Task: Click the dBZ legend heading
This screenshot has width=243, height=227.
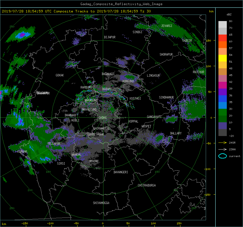Action: click(229, 15)
